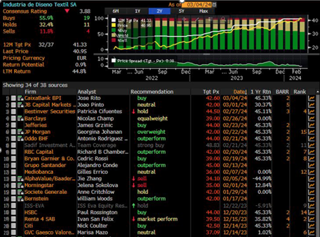Open chart icon for Bestinver Securities row

coord(311,112)
